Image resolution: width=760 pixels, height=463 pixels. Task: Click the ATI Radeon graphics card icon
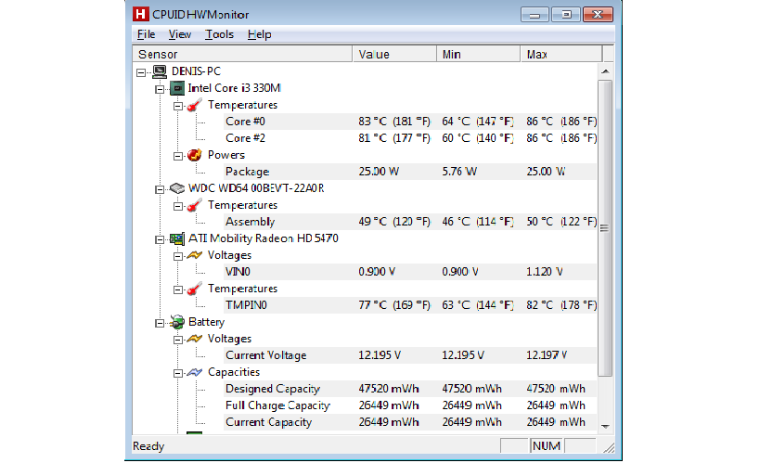[177, 238]
